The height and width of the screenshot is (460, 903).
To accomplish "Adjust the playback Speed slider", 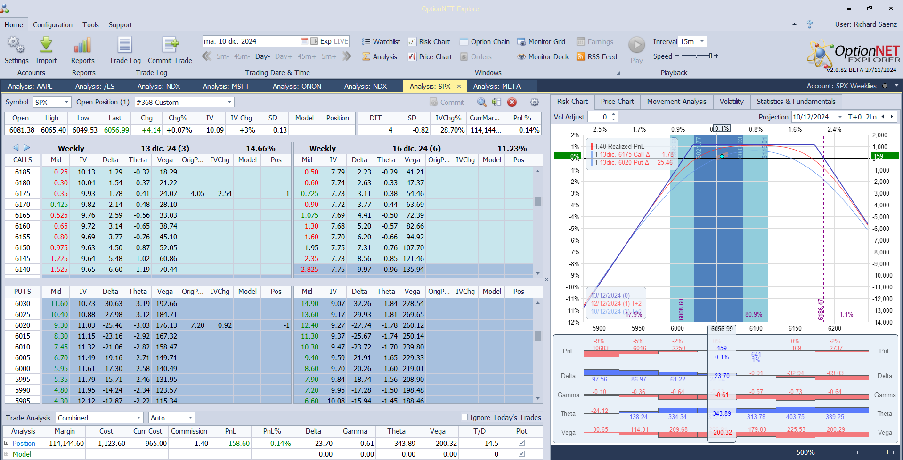I will pyautogui.click(x=696, y=56).
